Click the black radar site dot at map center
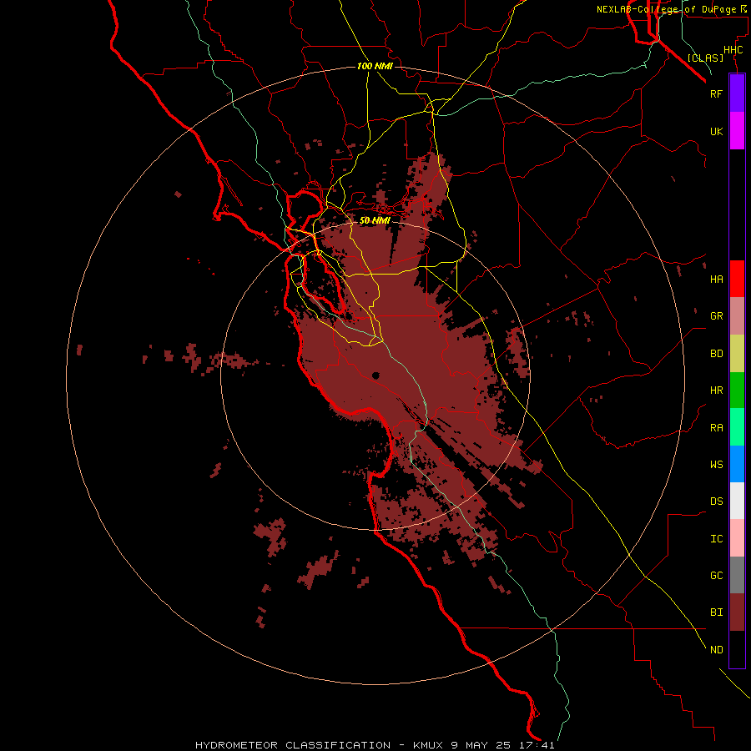Image resolution: width=751 pixels, height=751 pixels. [375, 376]
